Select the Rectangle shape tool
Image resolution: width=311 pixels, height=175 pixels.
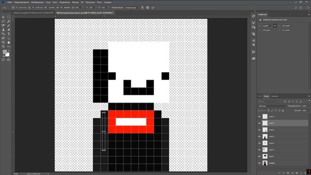click(x=3, y=42)
